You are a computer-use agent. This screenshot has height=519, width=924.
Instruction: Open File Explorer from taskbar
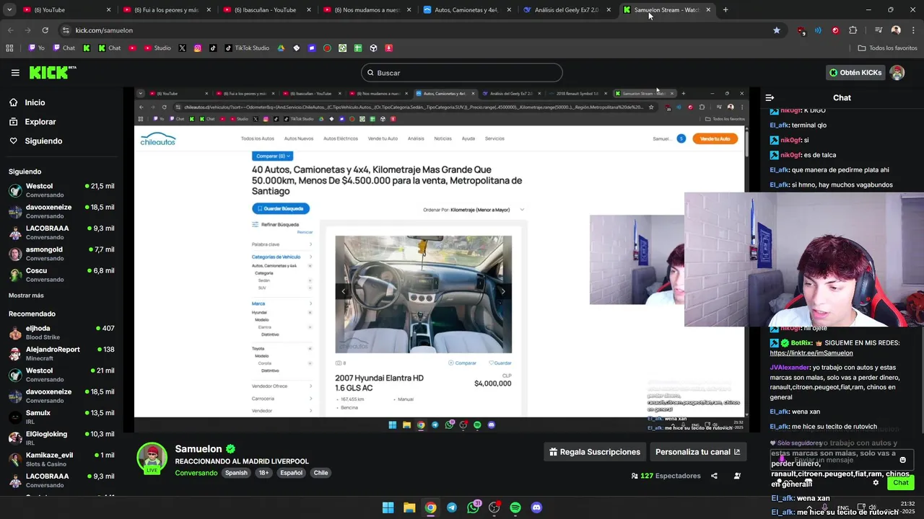point(409,507)
